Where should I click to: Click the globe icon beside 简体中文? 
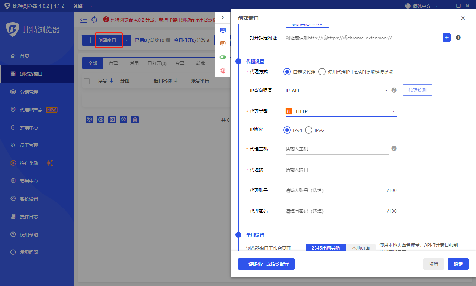click(x=408, y=6)
